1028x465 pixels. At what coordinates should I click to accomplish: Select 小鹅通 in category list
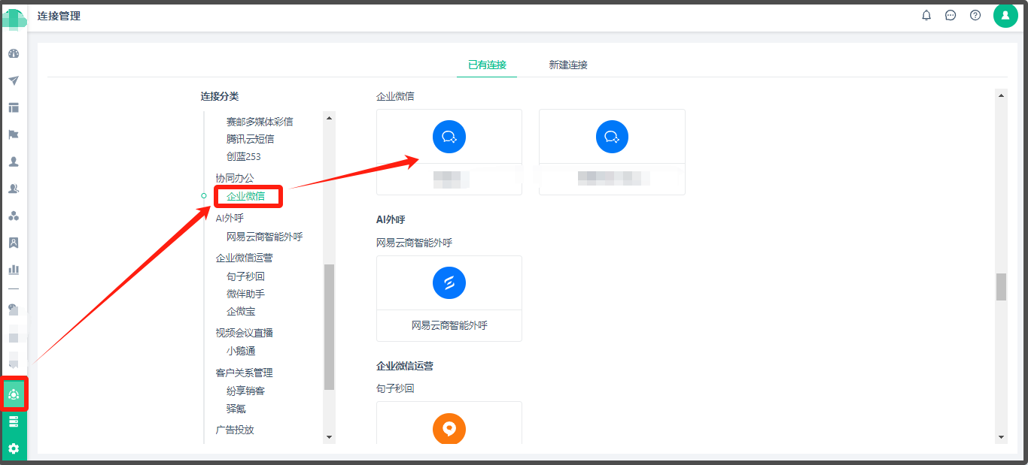pos(241,351)
